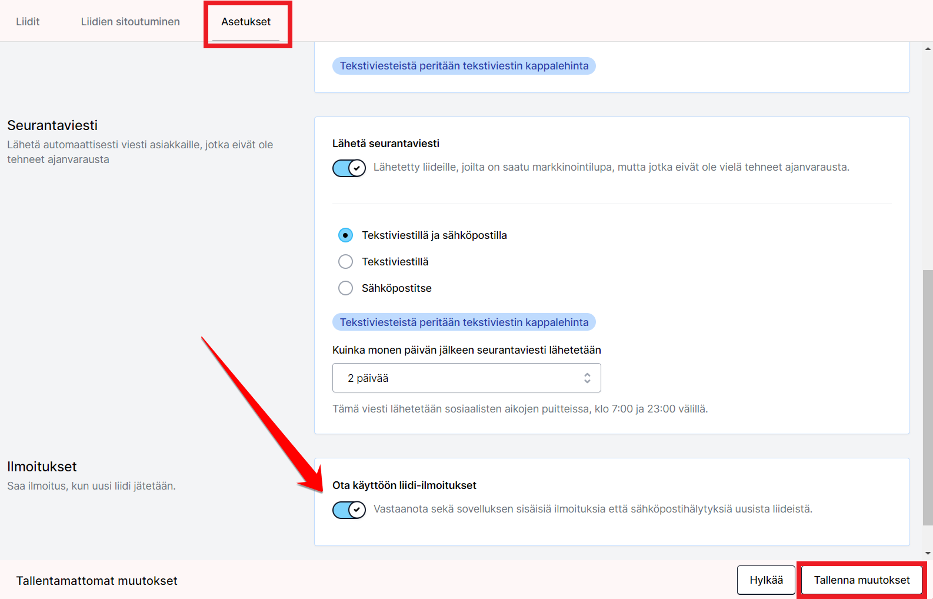Image resolution: width=933 pixels, height=599 pixels.
Task: Click the topmost text message pricing badge
Action: tap(464, 66)
